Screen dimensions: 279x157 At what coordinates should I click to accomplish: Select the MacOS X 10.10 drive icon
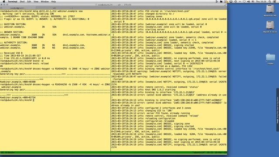[x=270, y=27]
